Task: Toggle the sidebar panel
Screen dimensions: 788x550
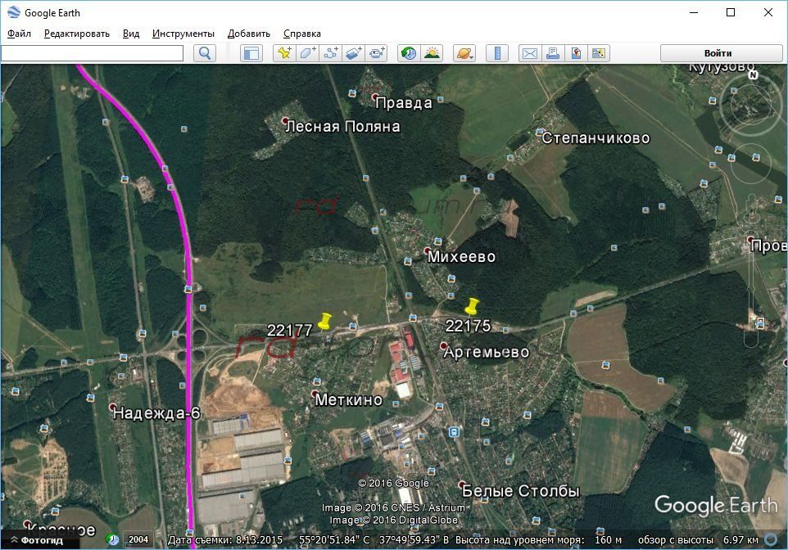Action: click(x=251, y=53)
